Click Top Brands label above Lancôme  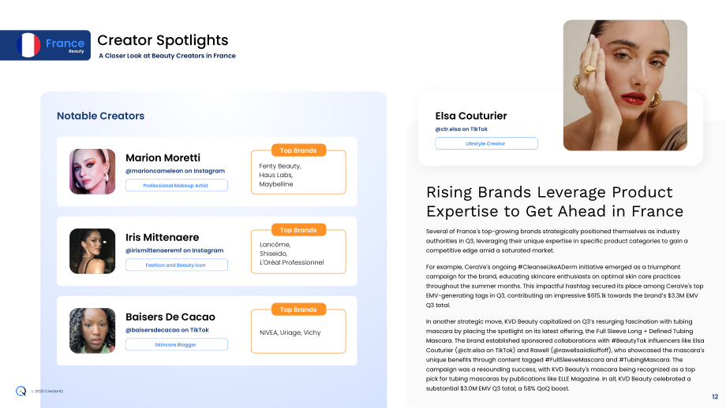click(x=298, y=230)
